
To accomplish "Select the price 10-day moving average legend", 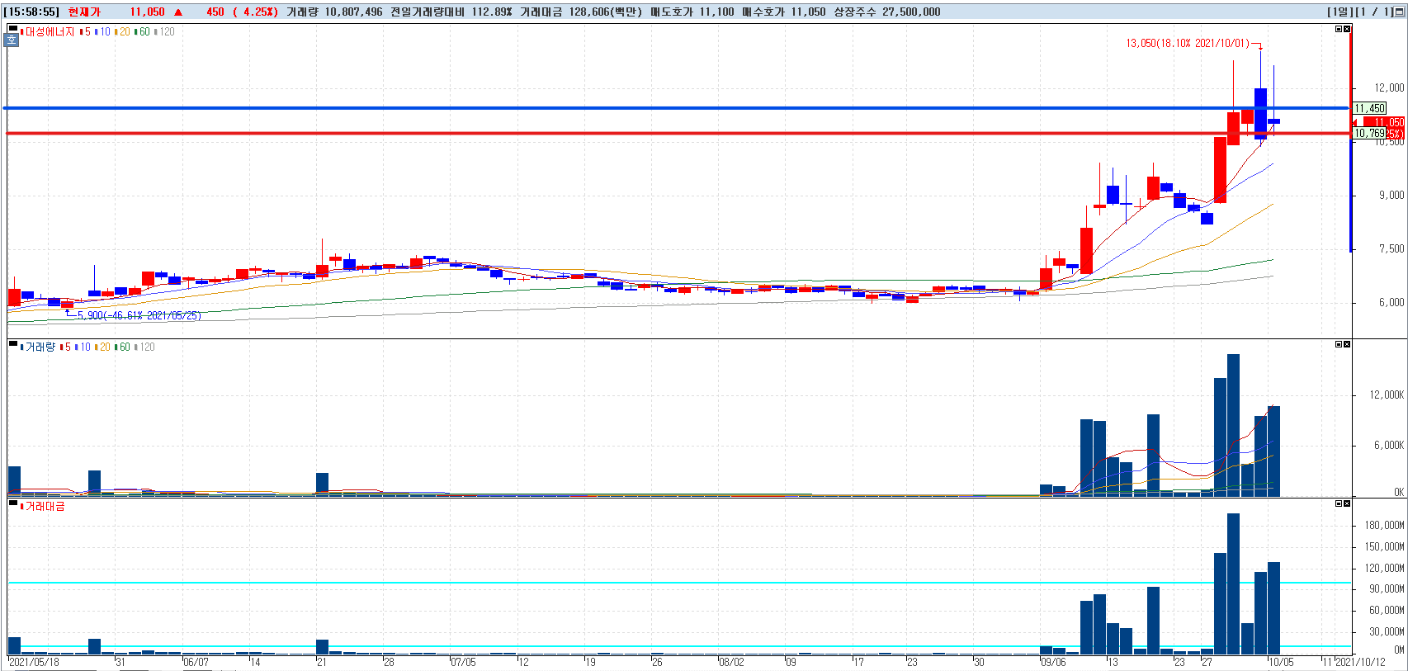I will coord(103,32).
